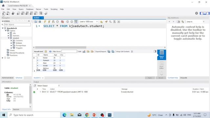Click the open SQL script icon in main toolbar

[8, 13]
